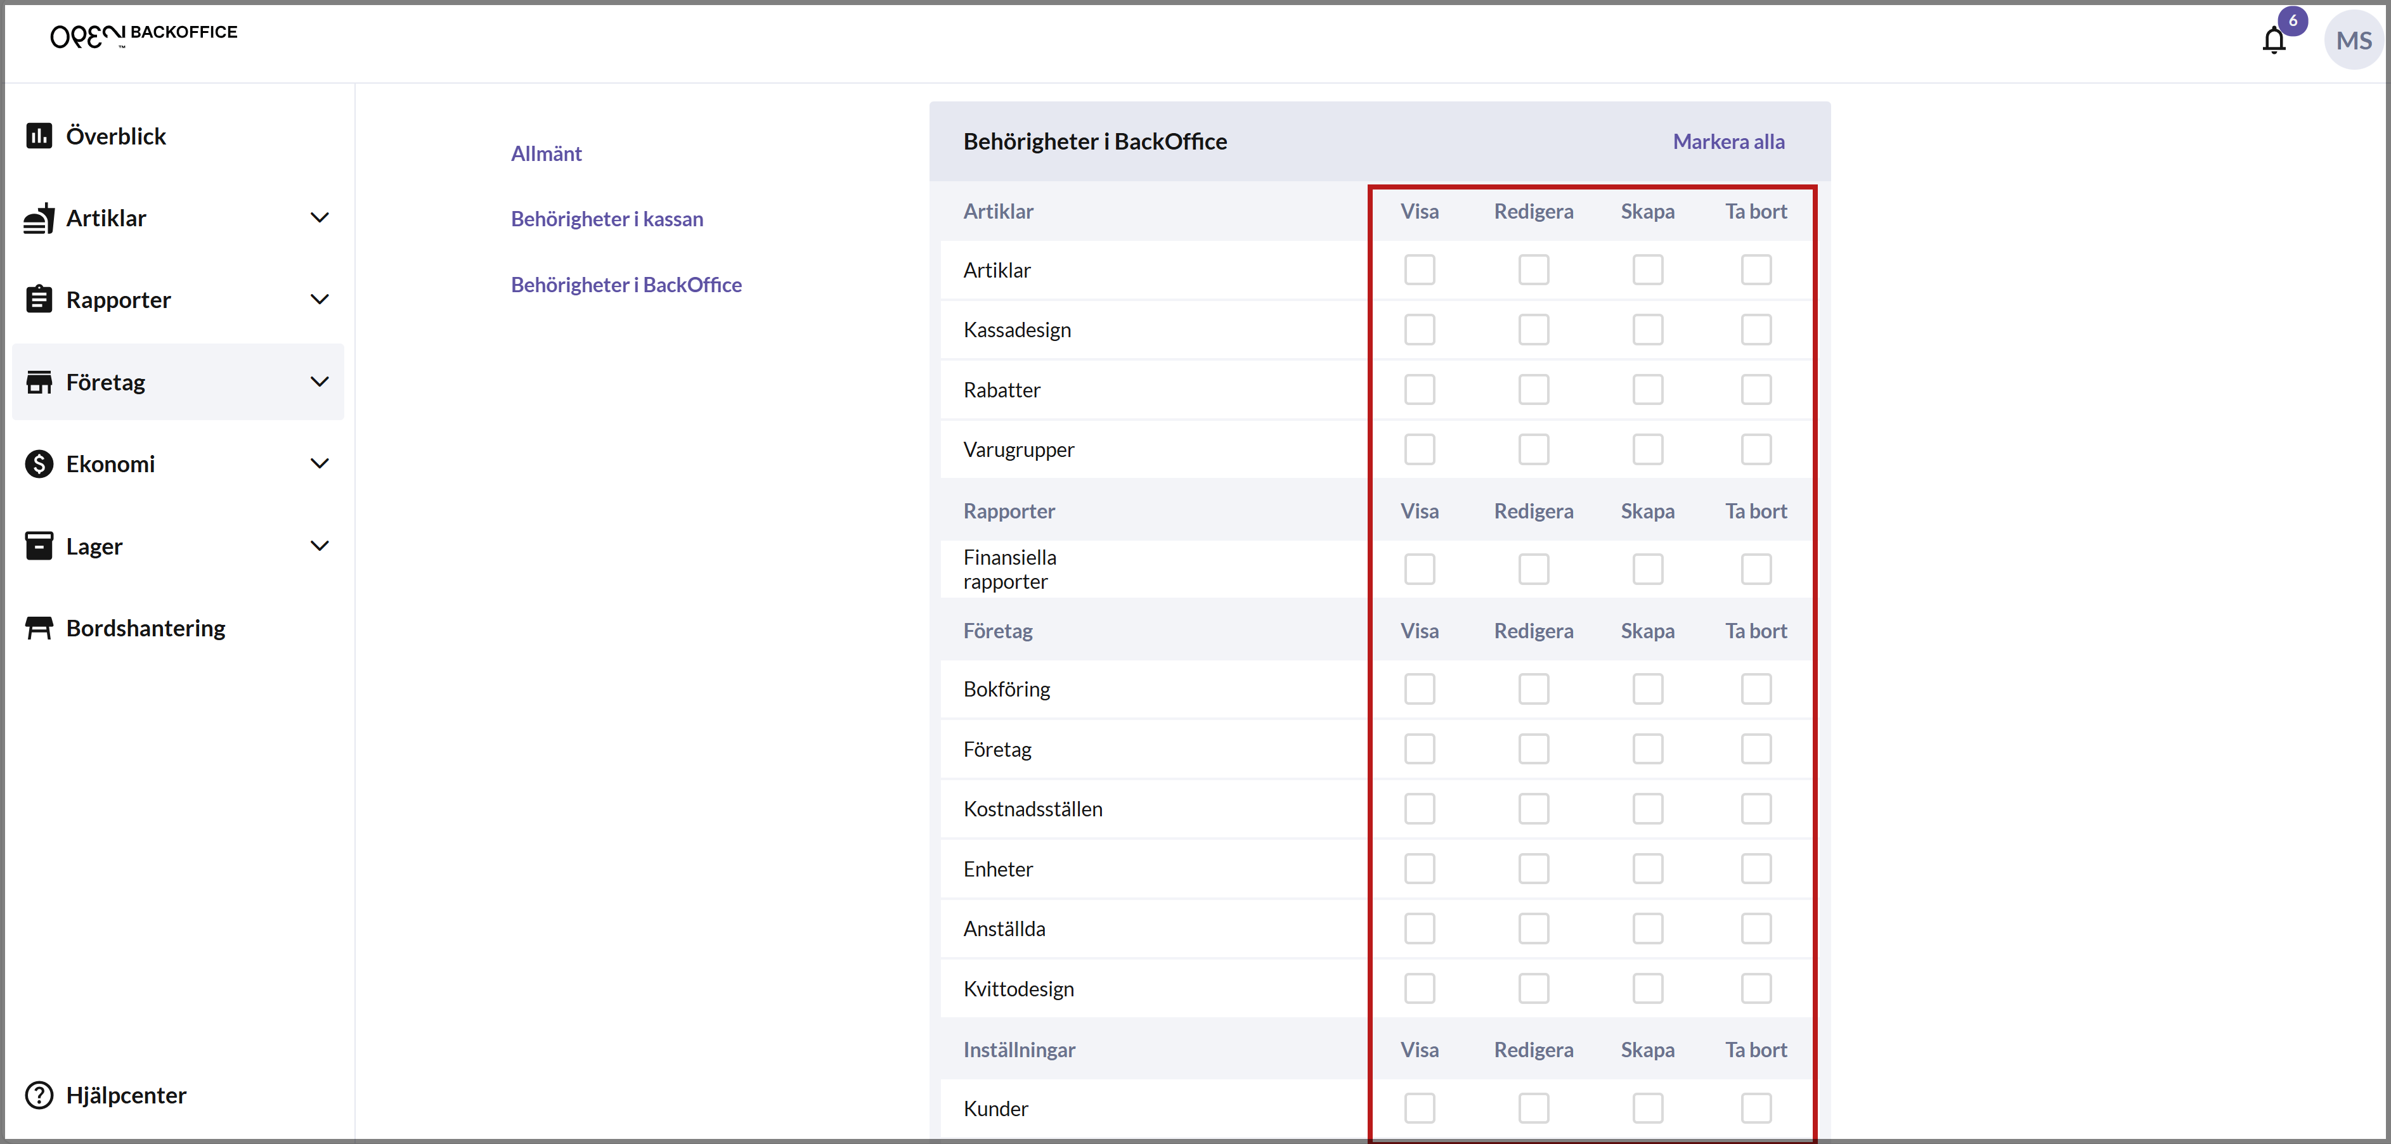Click the Bokföring row label
This screenshot has height=1144, width=2391.
[1006, 690]
